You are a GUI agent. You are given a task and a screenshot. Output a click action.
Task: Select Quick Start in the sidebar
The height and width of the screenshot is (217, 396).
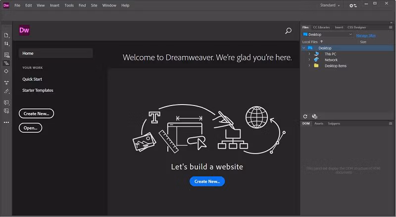32,79
